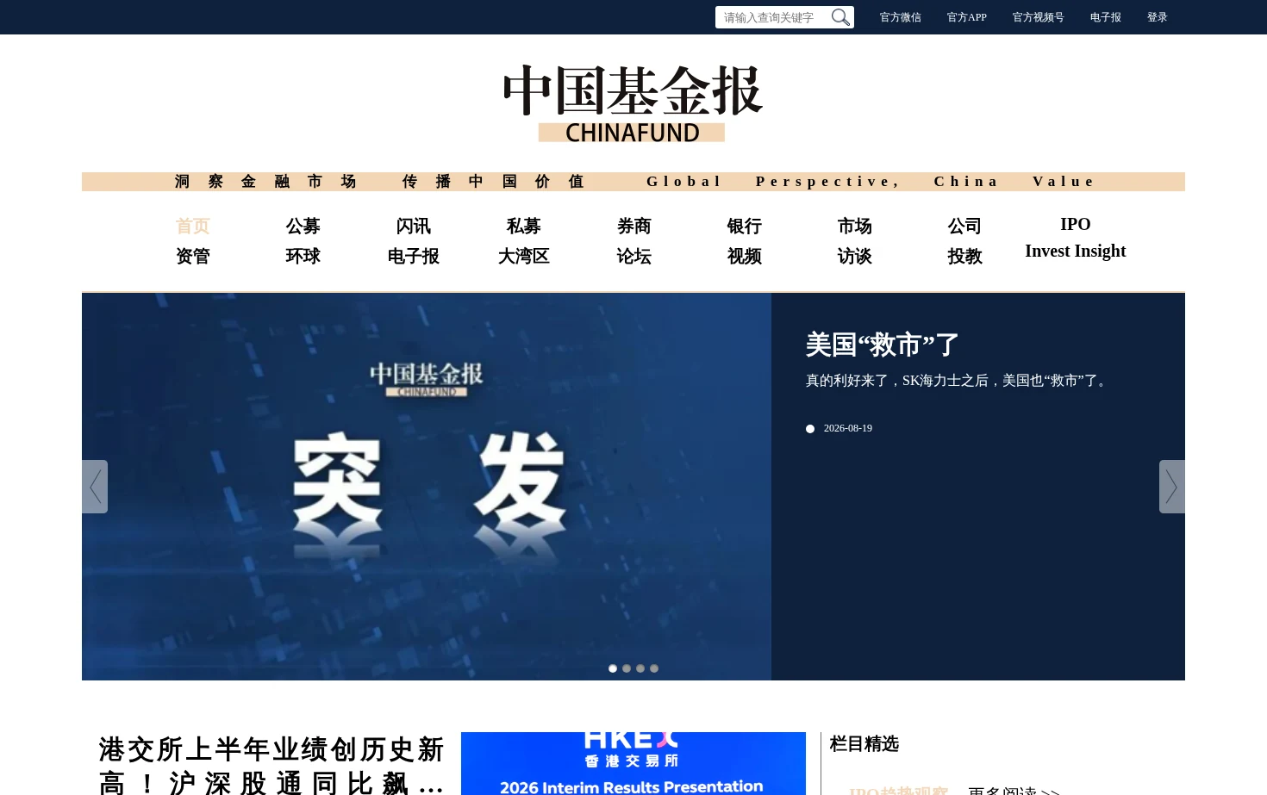
Task: Focus the keyword search input field
Action: pos(775,17)
